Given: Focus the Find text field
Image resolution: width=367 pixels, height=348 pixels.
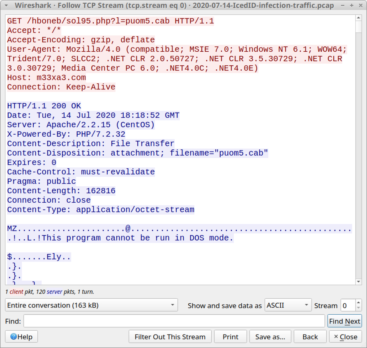Looking at the screenshot, I should click(174, 321).
